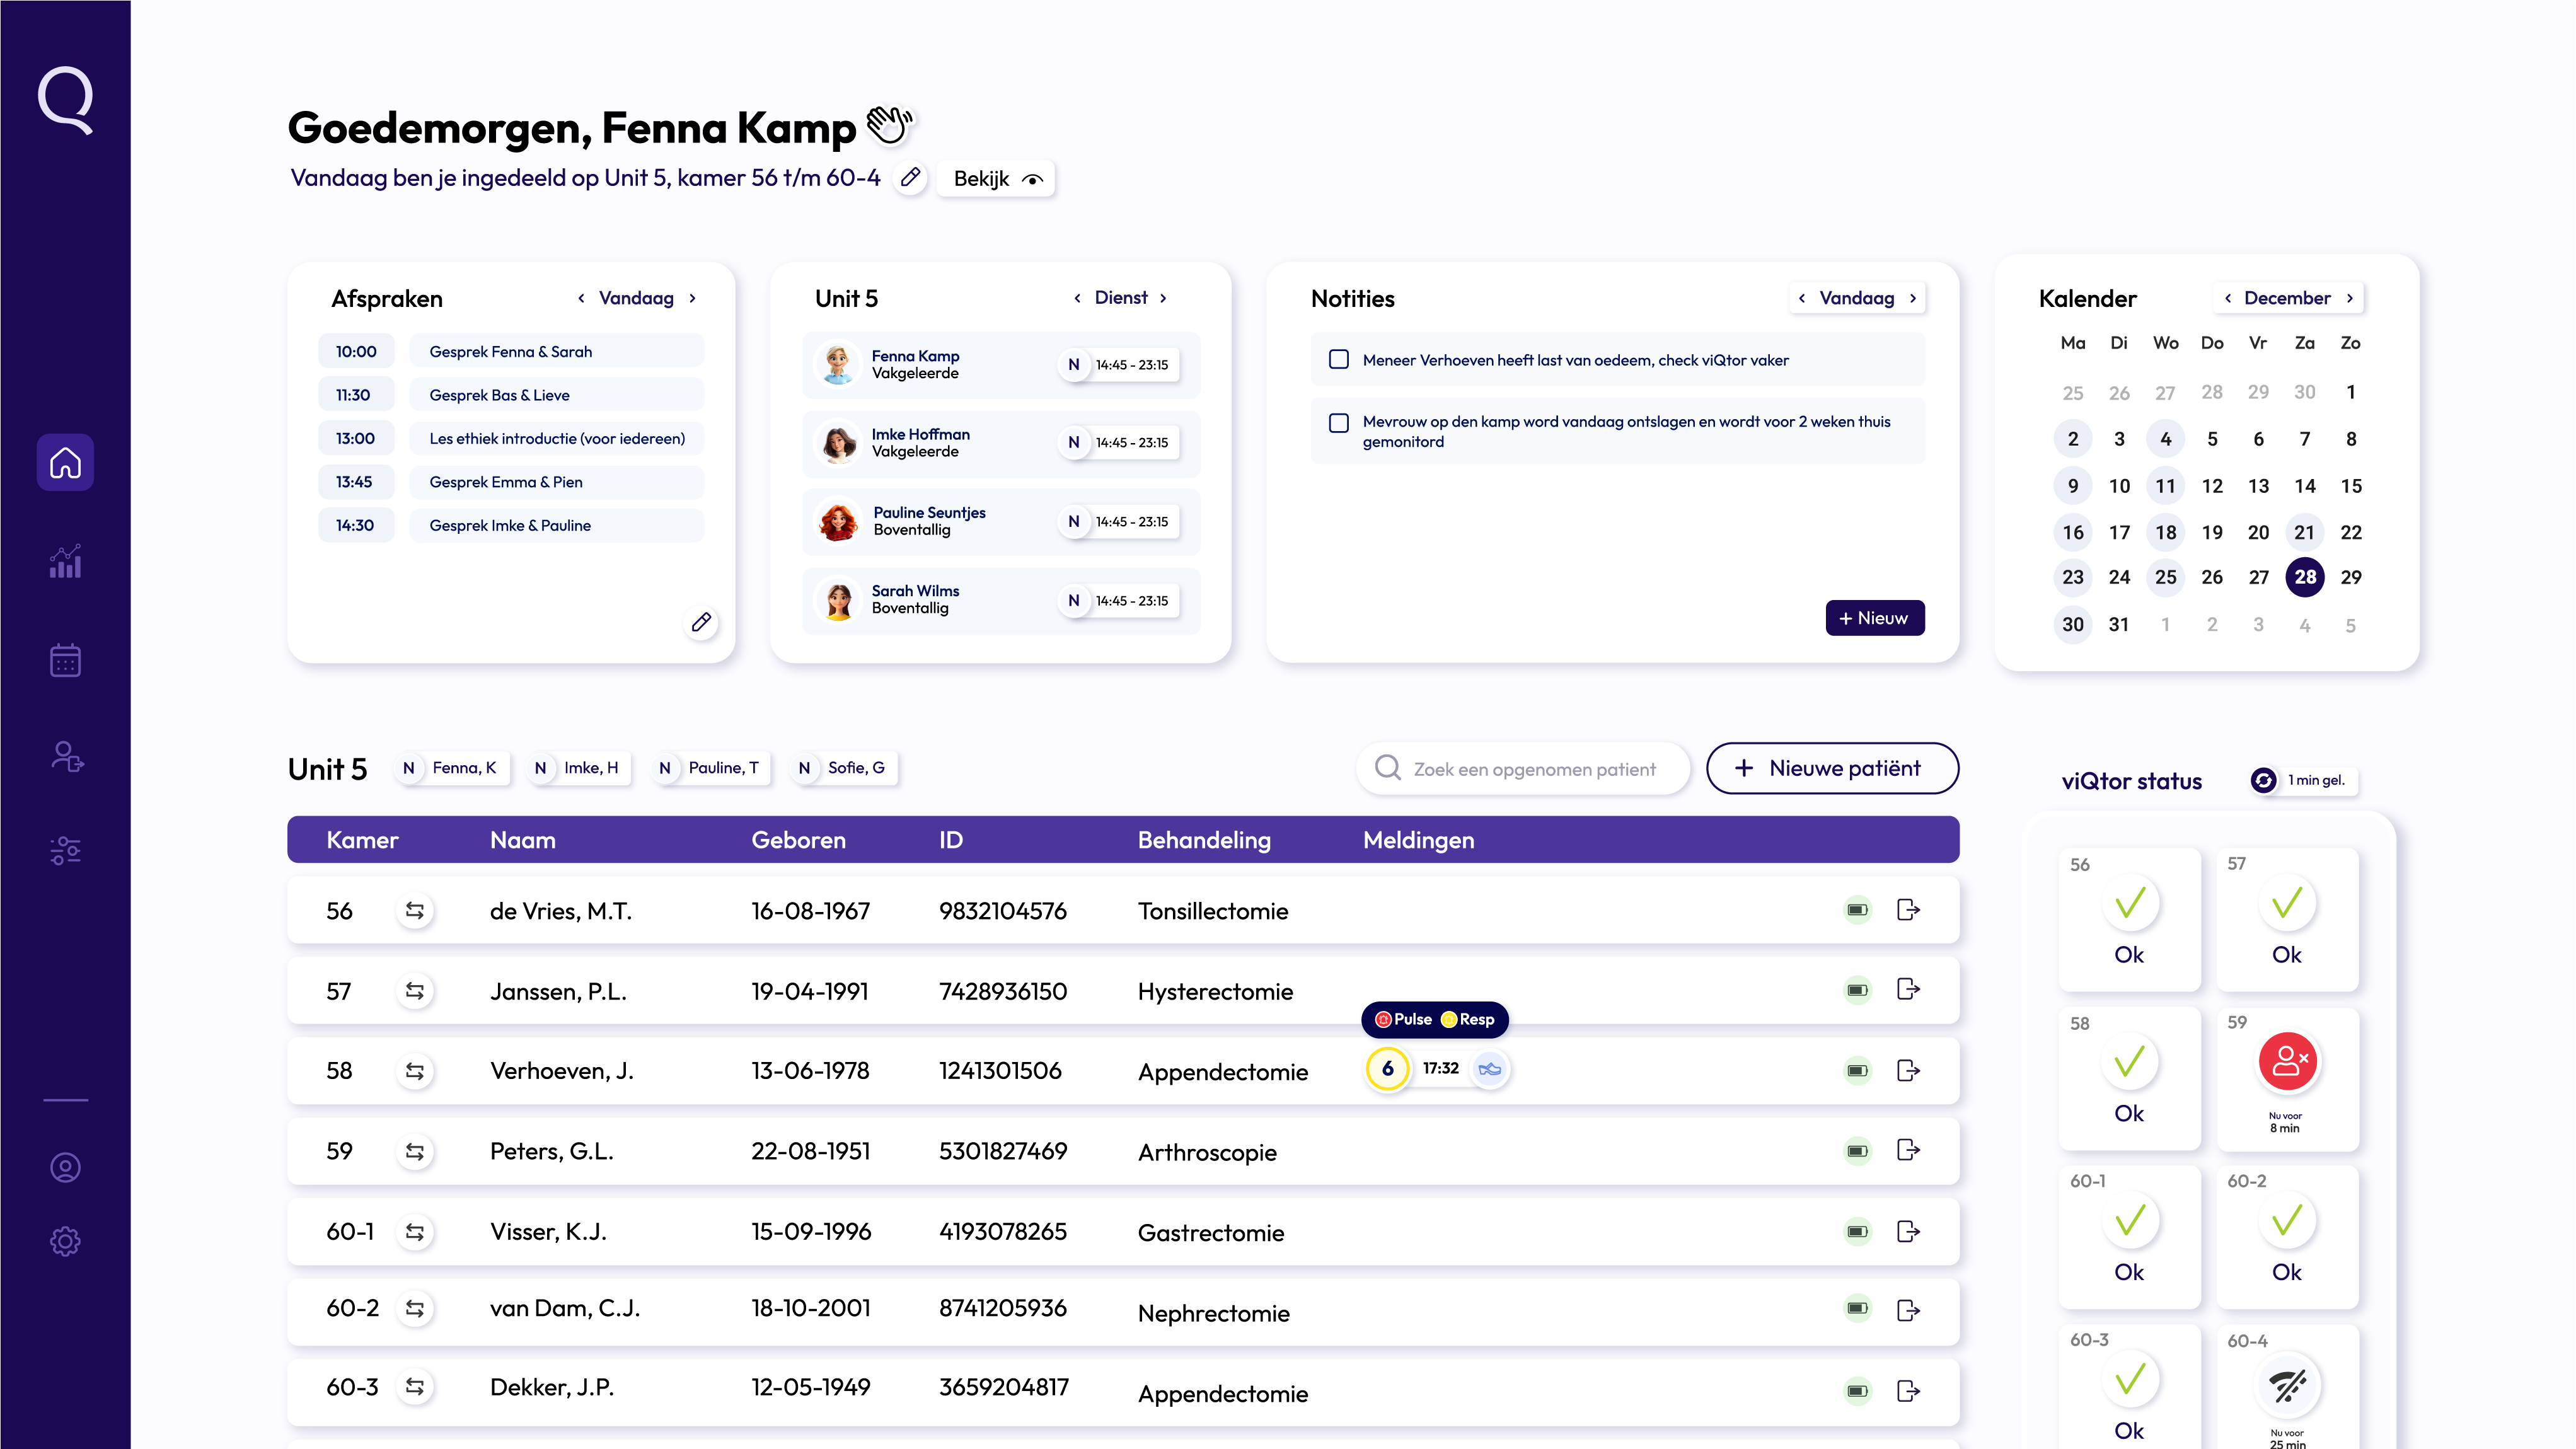Click the Bekijk eye button

996,179
